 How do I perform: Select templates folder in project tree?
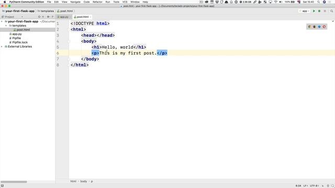click(x=19, y=26)
